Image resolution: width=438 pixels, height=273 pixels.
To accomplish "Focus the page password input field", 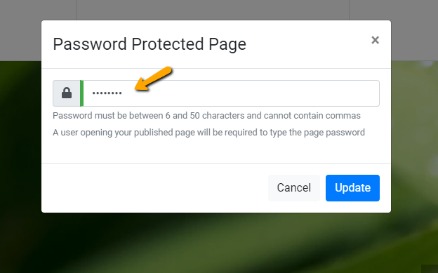I will pyautogui.click(x=232, y=93).
